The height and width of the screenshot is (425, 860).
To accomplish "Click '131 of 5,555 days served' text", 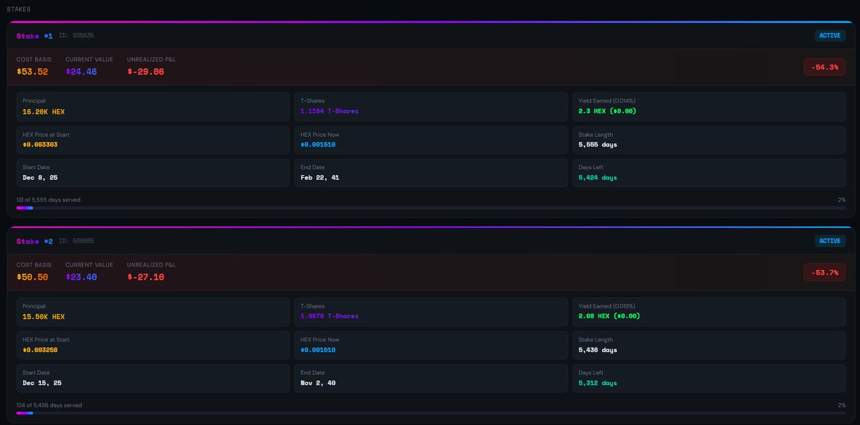I will tap(48, 200).
